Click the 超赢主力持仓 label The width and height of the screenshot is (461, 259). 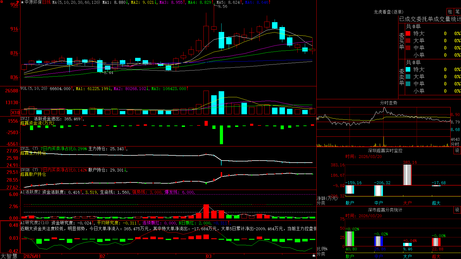(x=33, y=153)
